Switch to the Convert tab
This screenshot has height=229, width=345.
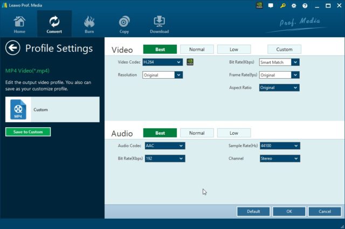(x=54, y=24)
